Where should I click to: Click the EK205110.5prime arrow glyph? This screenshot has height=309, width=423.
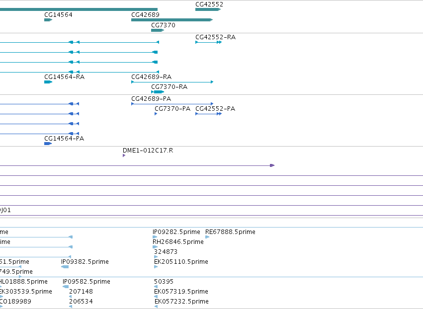(x=156, y=267)
